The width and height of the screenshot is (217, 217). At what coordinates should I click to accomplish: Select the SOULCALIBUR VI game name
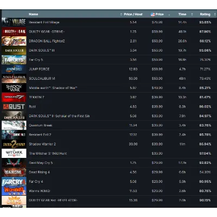(42, 79)
